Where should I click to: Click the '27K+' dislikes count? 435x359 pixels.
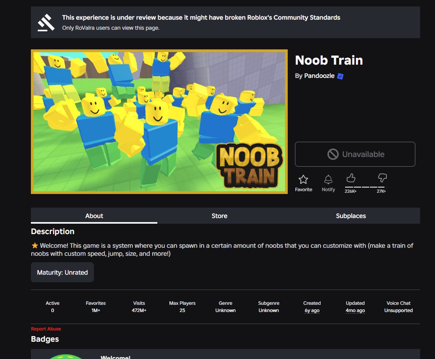(x=381, y=191)
